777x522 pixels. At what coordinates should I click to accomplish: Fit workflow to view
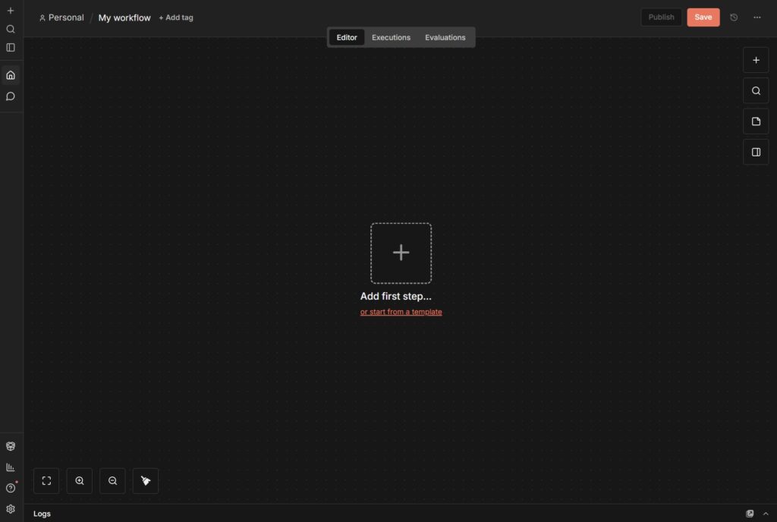[46, 480]
